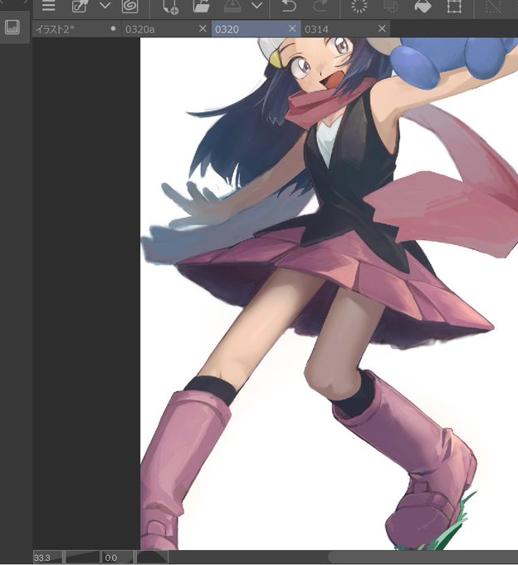The height and width of the screenshot is (565, 518).
Task: Open a file with the folder icon
Action: point(202,6)
